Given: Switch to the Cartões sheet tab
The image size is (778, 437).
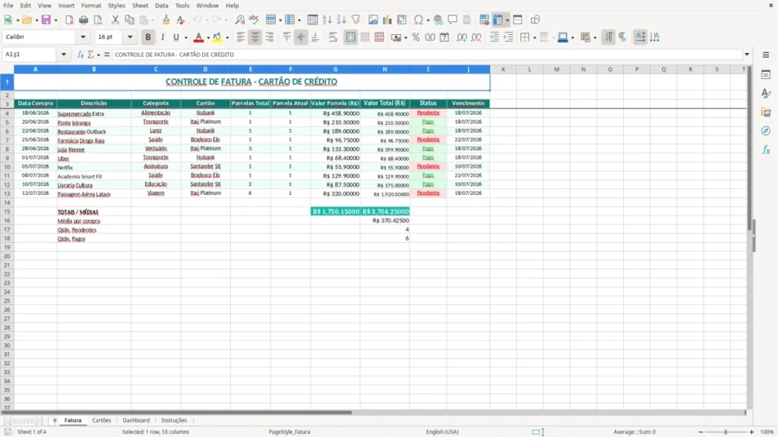Looking at the screenshot, I should [102, 420].
